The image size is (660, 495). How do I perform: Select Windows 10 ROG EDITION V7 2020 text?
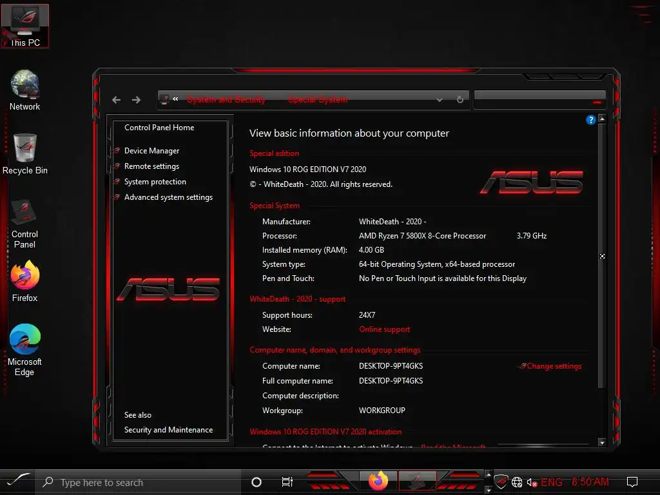(x=307, y=170)
